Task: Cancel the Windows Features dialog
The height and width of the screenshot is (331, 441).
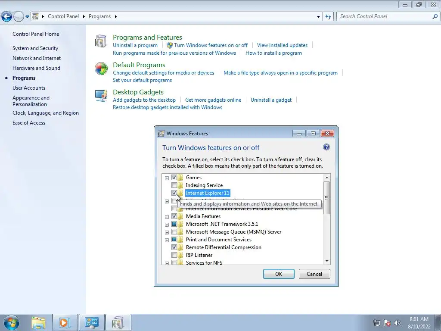Action: tap(314, 274)
